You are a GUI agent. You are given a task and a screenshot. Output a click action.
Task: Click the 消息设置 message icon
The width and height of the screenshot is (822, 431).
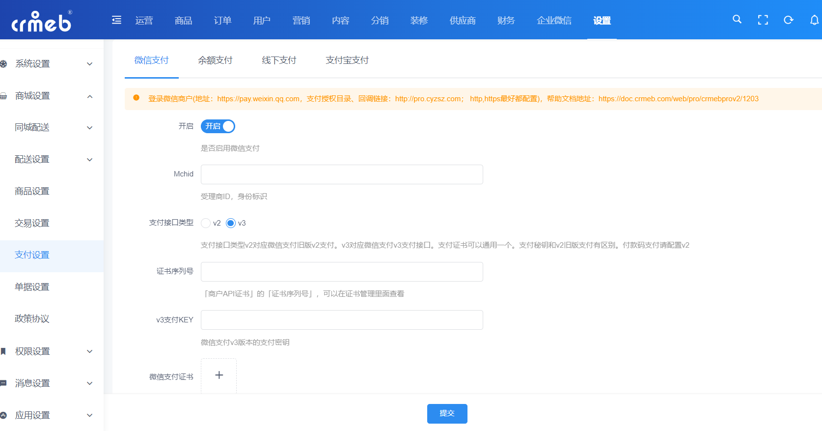click(x=3, y=383)
